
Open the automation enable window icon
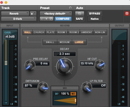tap(80, 13)
